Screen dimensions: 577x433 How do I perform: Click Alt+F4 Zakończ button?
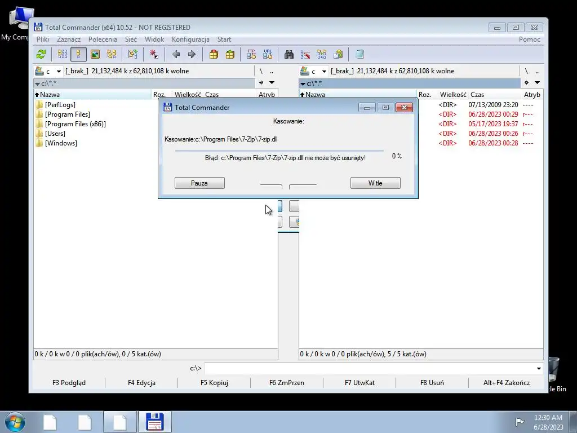(507, 383)
